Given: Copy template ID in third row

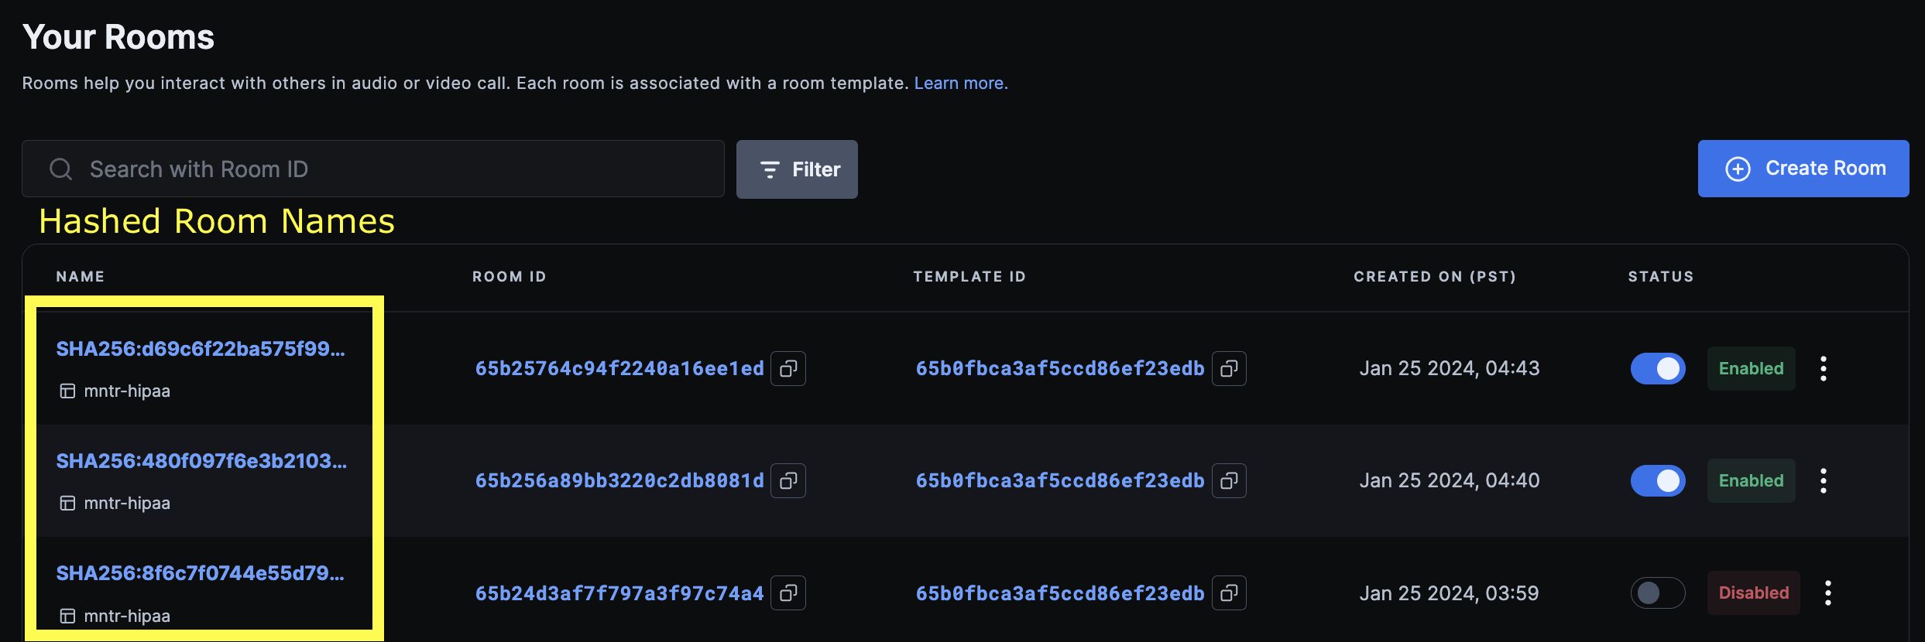Looking at the screenshot, I should 1229,593.
